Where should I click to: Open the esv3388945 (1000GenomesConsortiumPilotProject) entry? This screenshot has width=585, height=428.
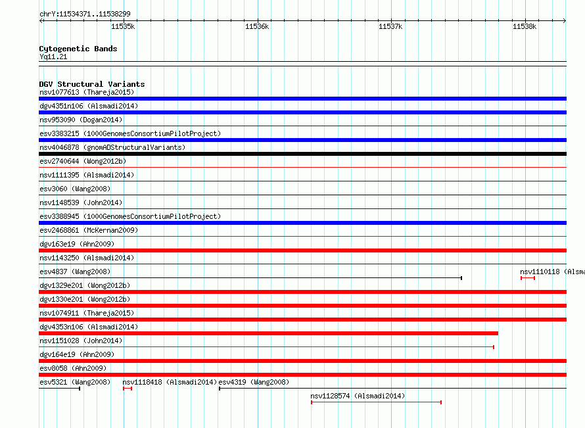pyautogui.click(x=130, y=216)
